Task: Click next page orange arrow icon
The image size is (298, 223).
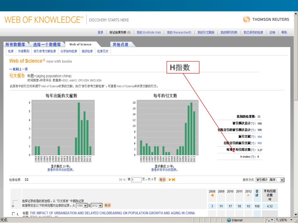Action: click(x=170, y=180)
